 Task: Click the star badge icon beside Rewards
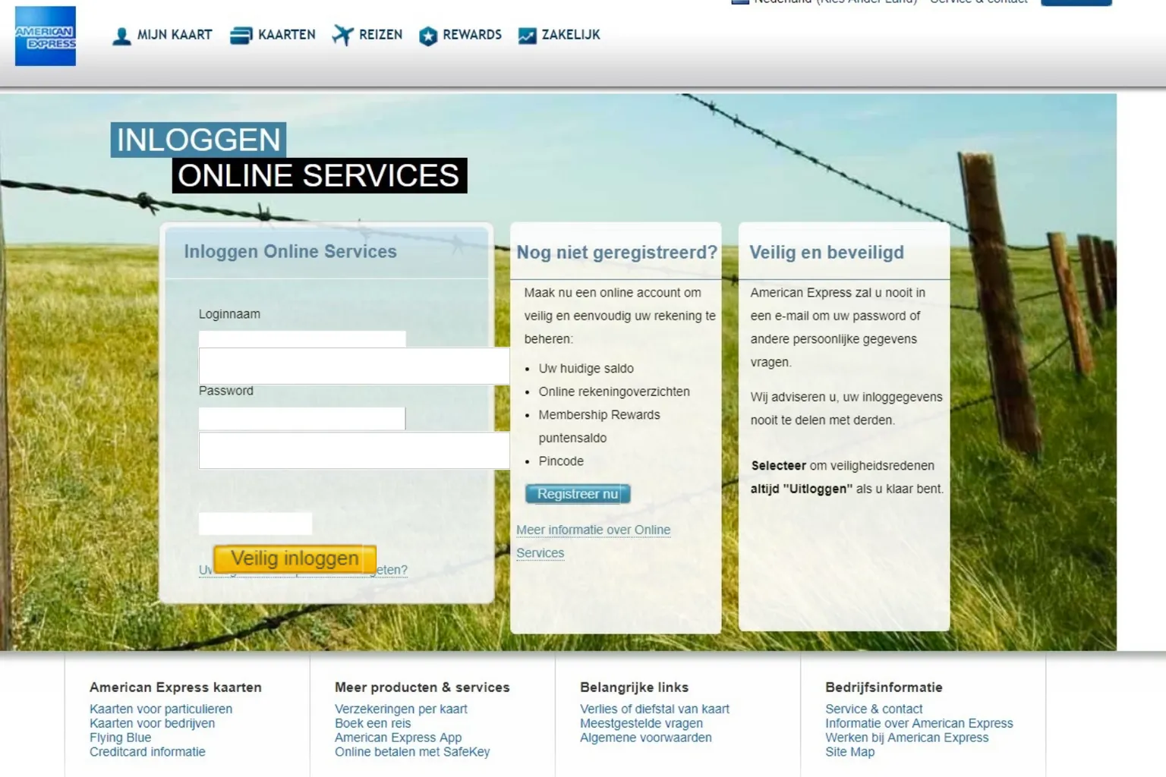point(428,36)
